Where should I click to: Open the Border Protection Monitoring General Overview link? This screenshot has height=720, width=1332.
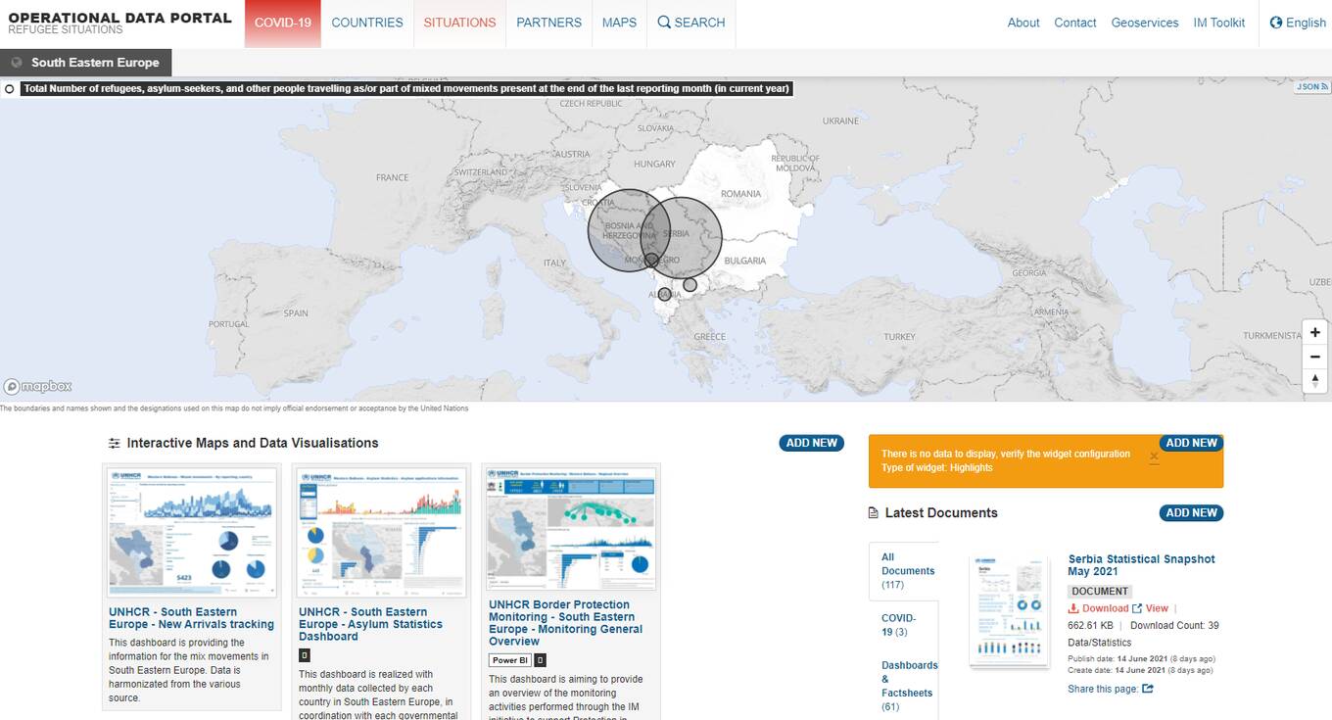(566, 623)
